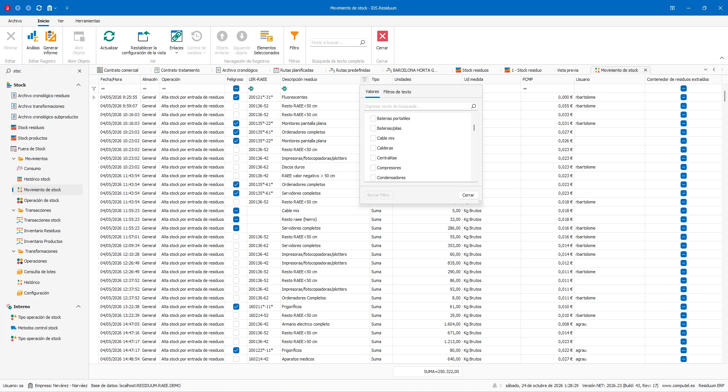728x392 pixels.
Task: Click the search magnifier in filter popup
Action: click(x=474, y=106)
